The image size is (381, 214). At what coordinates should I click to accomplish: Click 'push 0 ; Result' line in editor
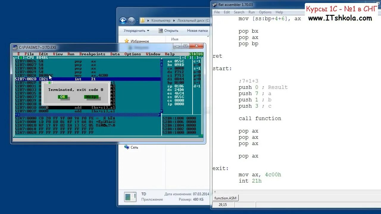click(x=263, y=87)
